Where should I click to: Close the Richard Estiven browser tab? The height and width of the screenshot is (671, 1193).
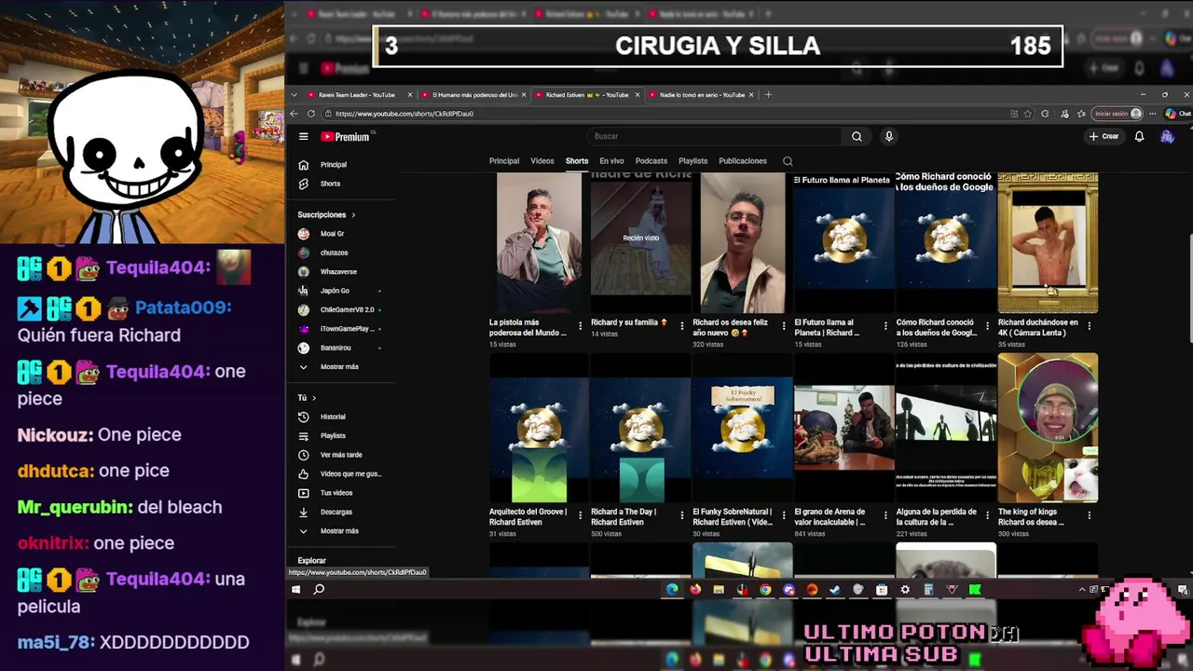[638, 95]
